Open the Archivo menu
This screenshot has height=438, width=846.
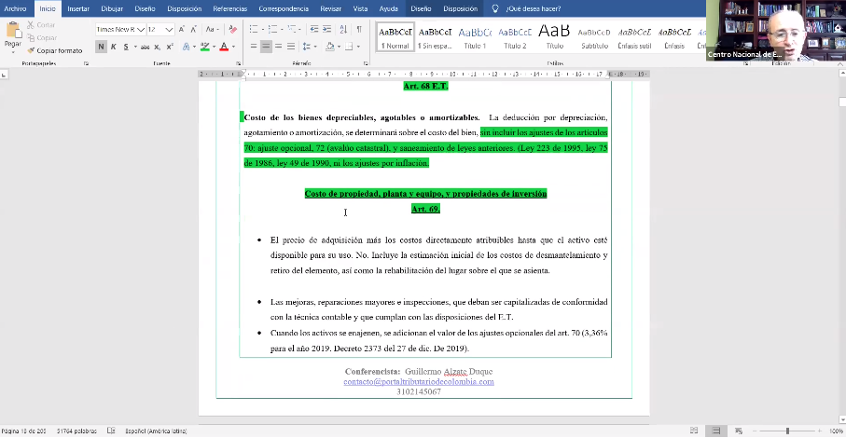tap(15, 8)
